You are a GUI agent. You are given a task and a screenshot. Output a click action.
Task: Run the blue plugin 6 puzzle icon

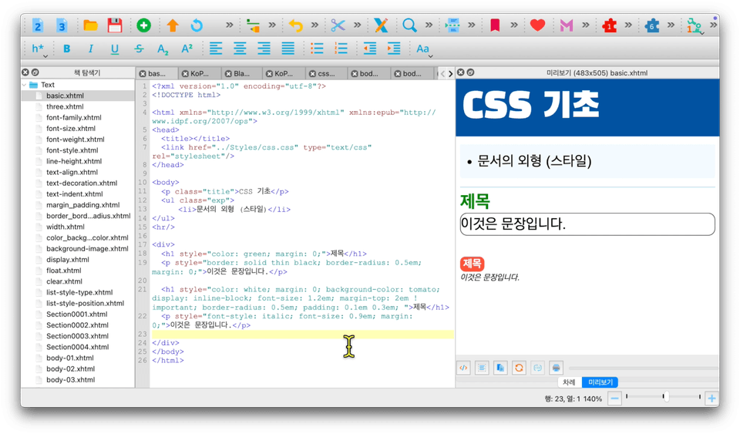coord(652,25)
